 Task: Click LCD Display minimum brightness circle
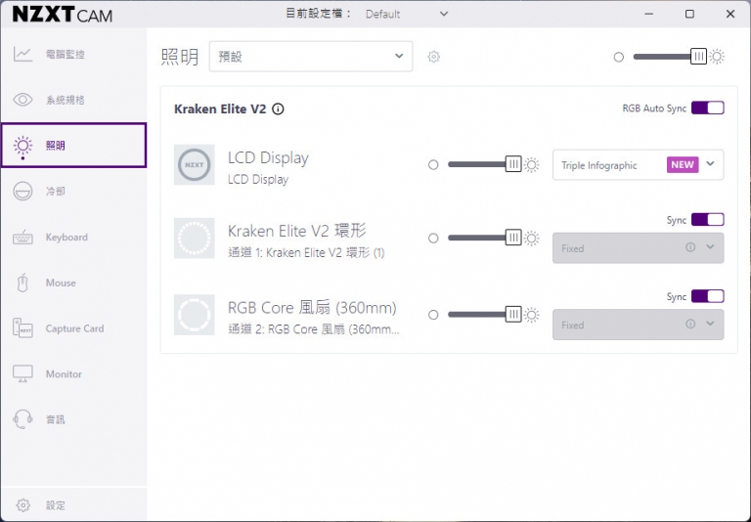click(x=433, y=165)
